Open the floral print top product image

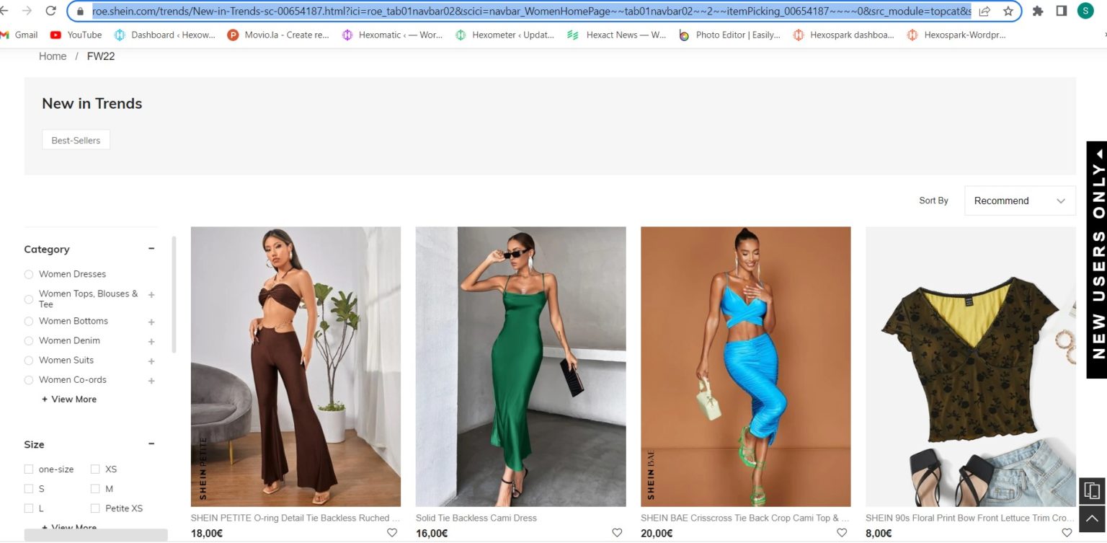point(970,366)
